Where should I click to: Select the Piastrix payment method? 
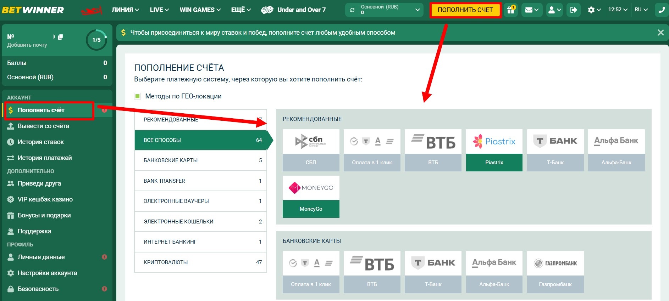(494, 150)
